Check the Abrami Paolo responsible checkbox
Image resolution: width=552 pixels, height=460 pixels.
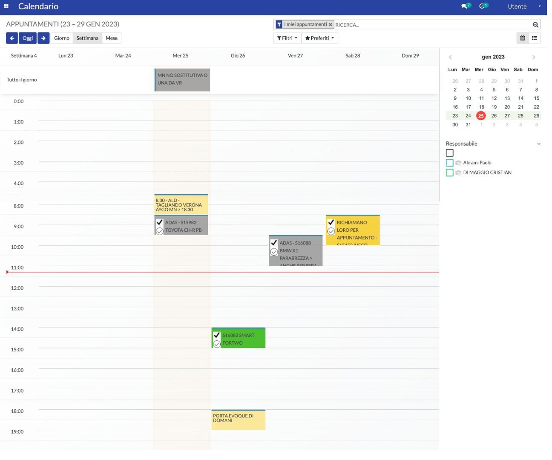(450, 162)
